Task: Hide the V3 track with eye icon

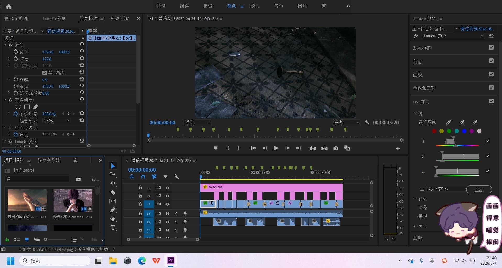Action: coord(167,188)
